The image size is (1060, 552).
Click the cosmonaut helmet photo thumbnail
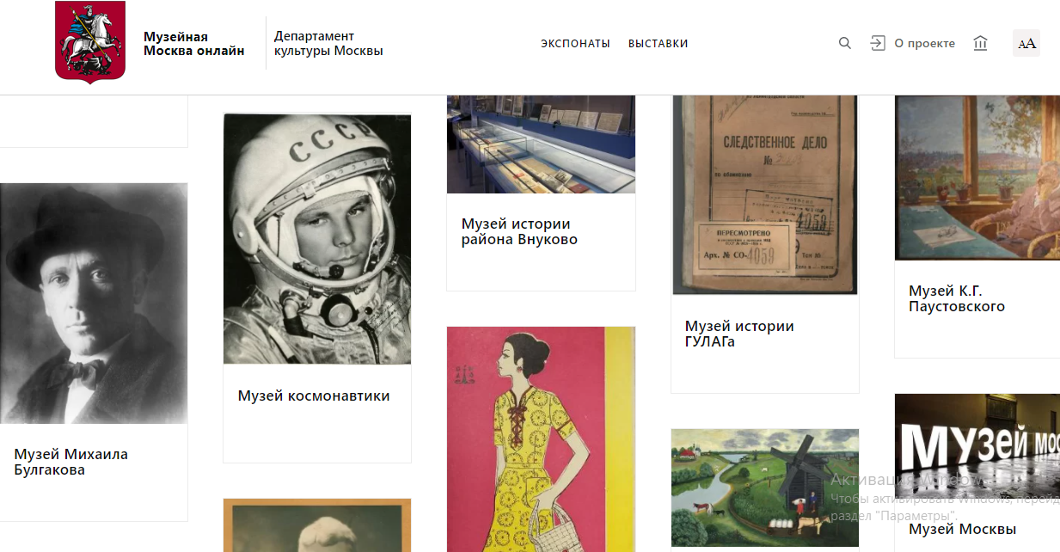(x=317, y=238)
